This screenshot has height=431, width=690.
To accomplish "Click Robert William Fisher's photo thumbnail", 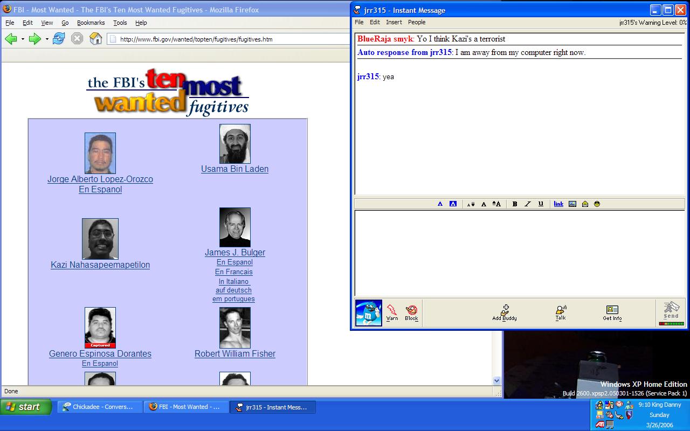I will [235, 328].
